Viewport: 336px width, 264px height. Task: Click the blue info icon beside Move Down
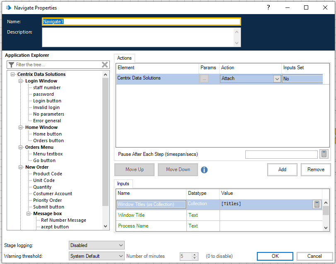(204, 170)
